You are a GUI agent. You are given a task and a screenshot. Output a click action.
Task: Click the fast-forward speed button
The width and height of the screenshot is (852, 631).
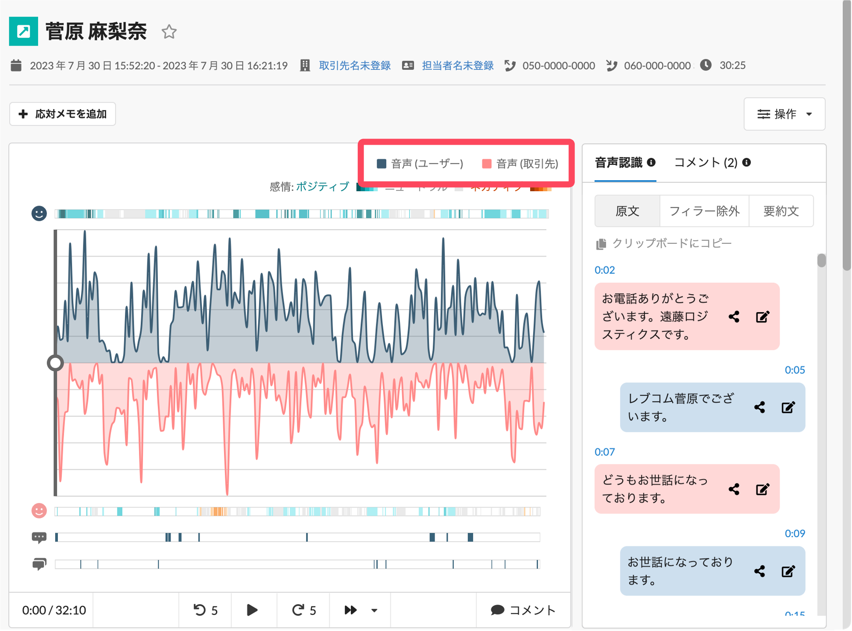350,610
